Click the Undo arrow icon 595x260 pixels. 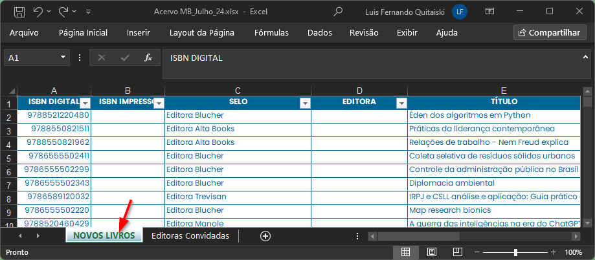coord(38,11)
